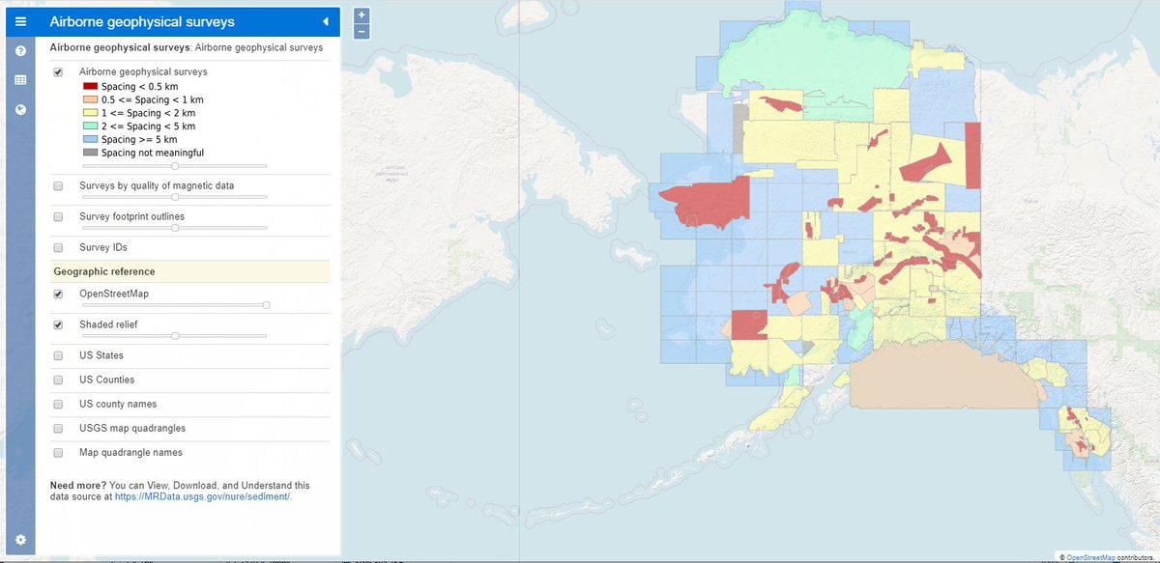Enable Map quadrangle names layer
This screenshot has width=1160, height=563.
point(58,452)
